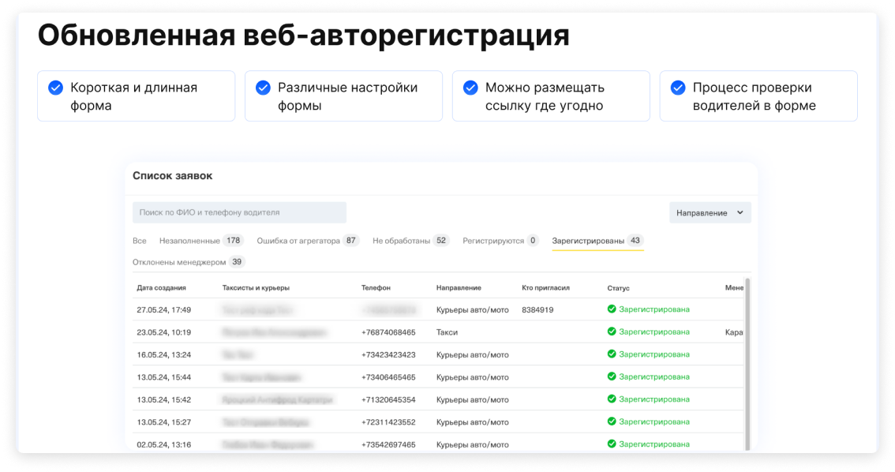
Task: Click the "Дата создания" column header
Action: pos(161,288)
